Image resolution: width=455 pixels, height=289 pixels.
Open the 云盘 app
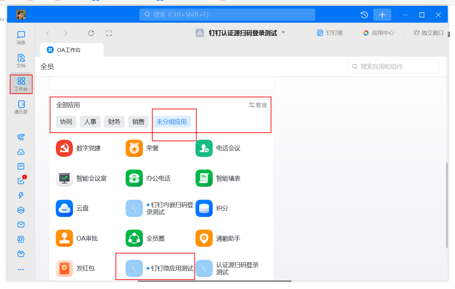point(72,208)
